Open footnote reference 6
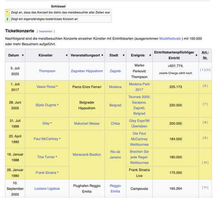This screenshot has height=198, width=213. (205, 86)
